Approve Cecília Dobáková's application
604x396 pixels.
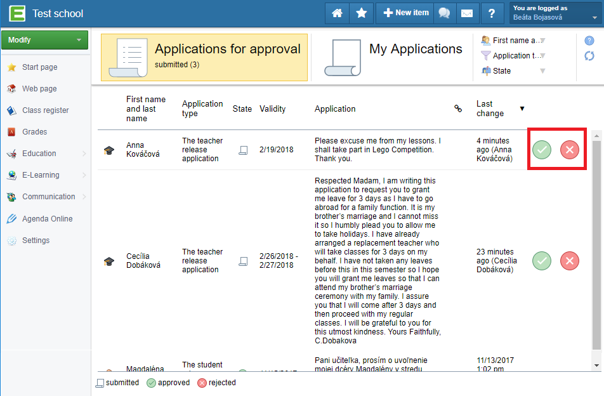542,261
